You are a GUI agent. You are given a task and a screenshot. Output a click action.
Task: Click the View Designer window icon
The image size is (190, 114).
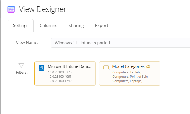coord(11,9)
